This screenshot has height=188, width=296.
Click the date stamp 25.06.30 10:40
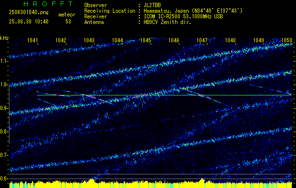point(29,22)
